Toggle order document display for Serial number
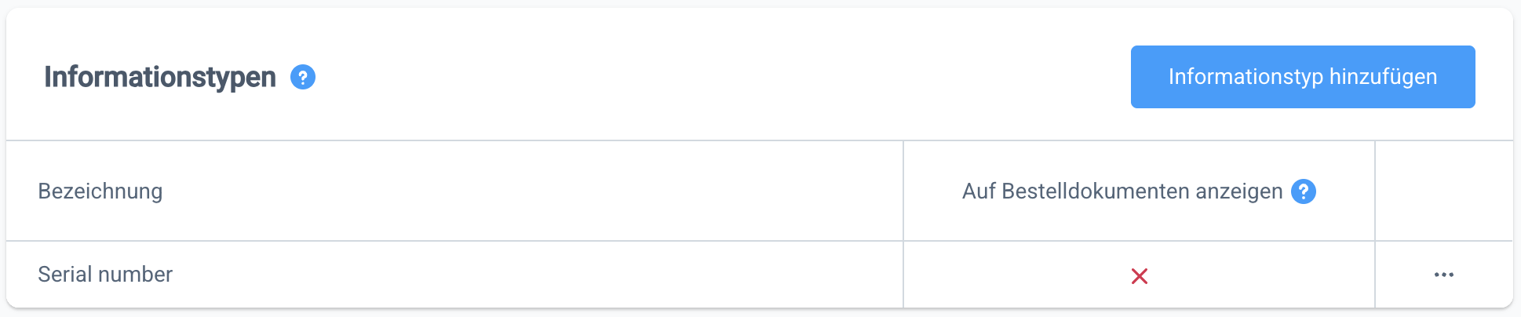 tap(1140, 275)
